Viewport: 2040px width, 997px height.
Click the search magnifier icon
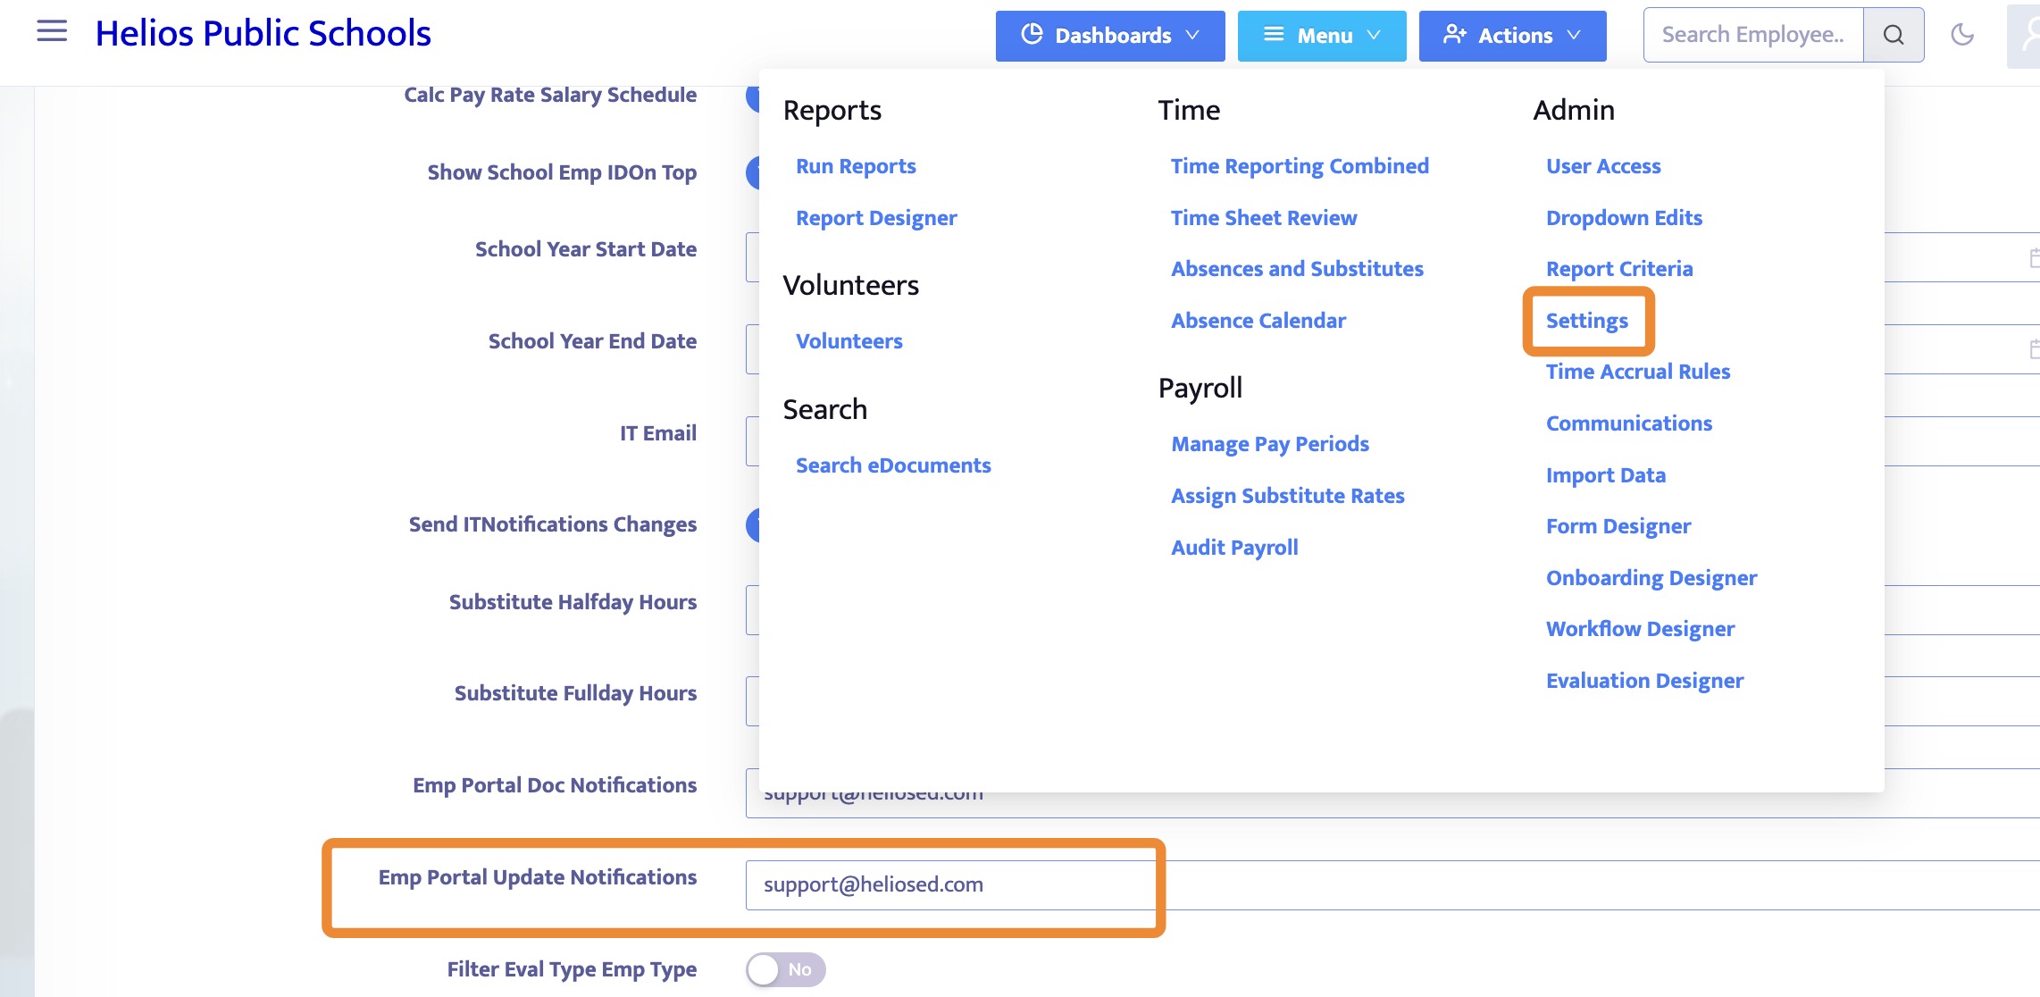[x=1893, y=35]
